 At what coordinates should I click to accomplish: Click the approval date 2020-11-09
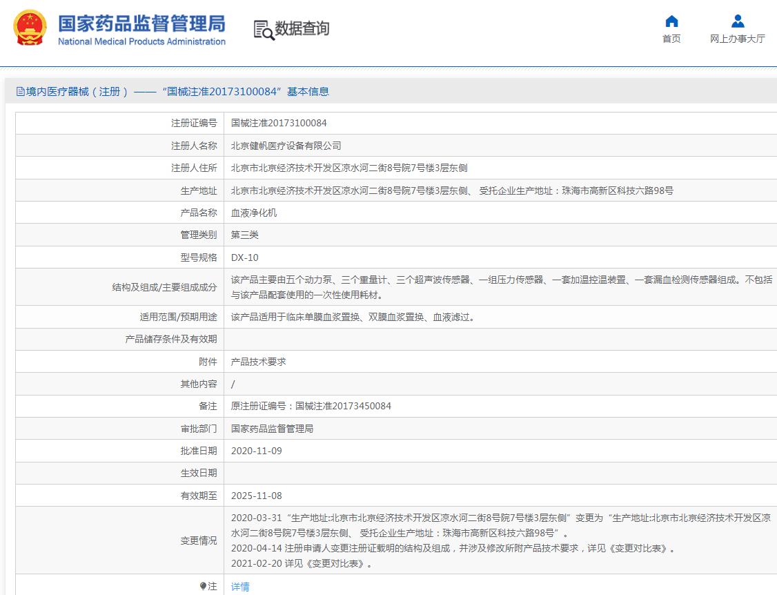pos(256,451)
